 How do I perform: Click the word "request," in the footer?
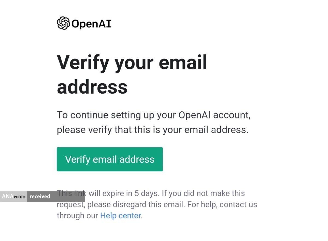click(x=71, y=204)
